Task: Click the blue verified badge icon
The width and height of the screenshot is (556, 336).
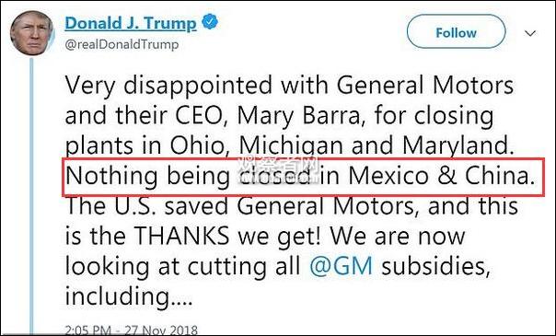Action: (210, 22)
